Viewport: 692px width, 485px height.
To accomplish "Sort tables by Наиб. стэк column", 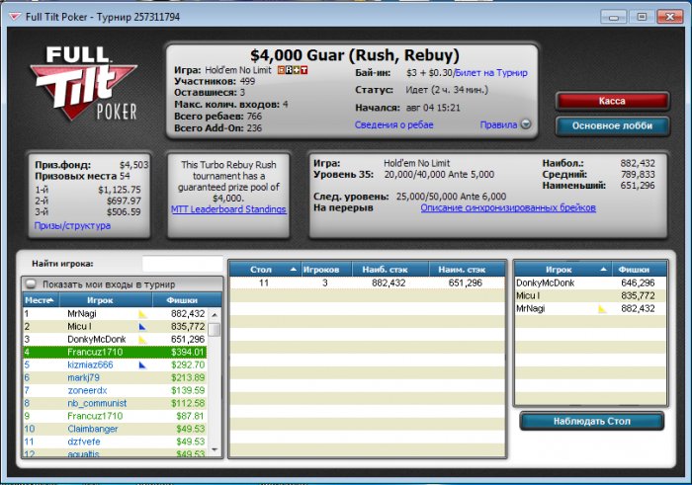I will click(x=390, y=270).
